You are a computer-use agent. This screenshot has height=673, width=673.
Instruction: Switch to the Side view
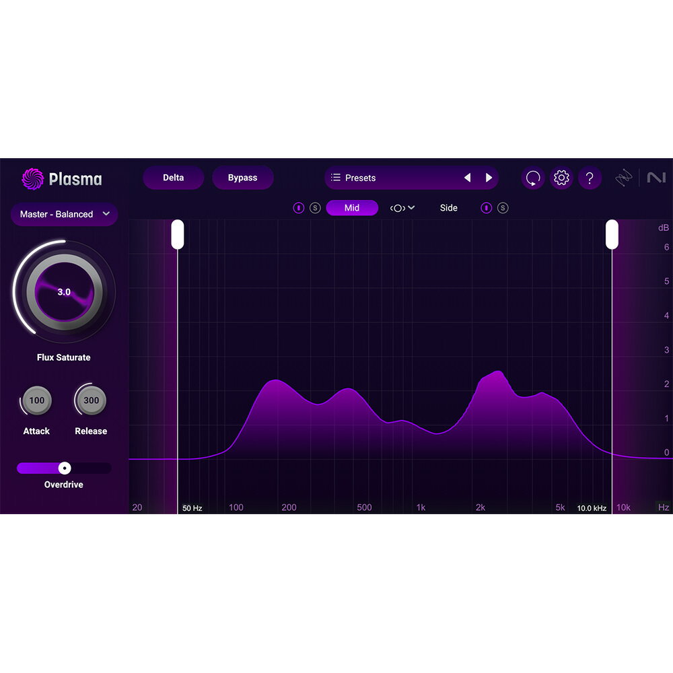(x=448, y=208)
